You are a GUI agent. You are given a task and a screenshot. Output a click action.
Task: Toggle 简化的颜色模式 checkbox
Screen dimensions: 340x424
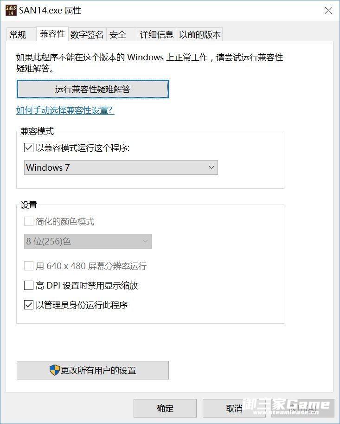point(29,222)
